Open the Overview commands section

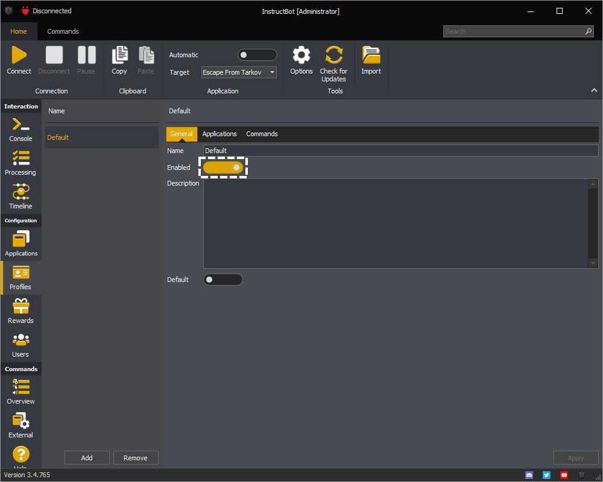(x=21, y=392)
